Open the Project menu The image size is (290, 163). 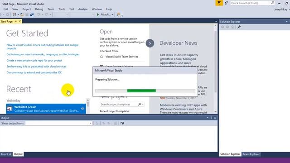click(27, 9)
